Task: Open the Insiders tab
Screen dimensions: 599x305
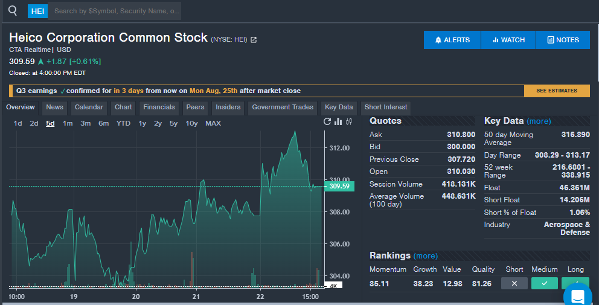Action: (x=228, y=108)
